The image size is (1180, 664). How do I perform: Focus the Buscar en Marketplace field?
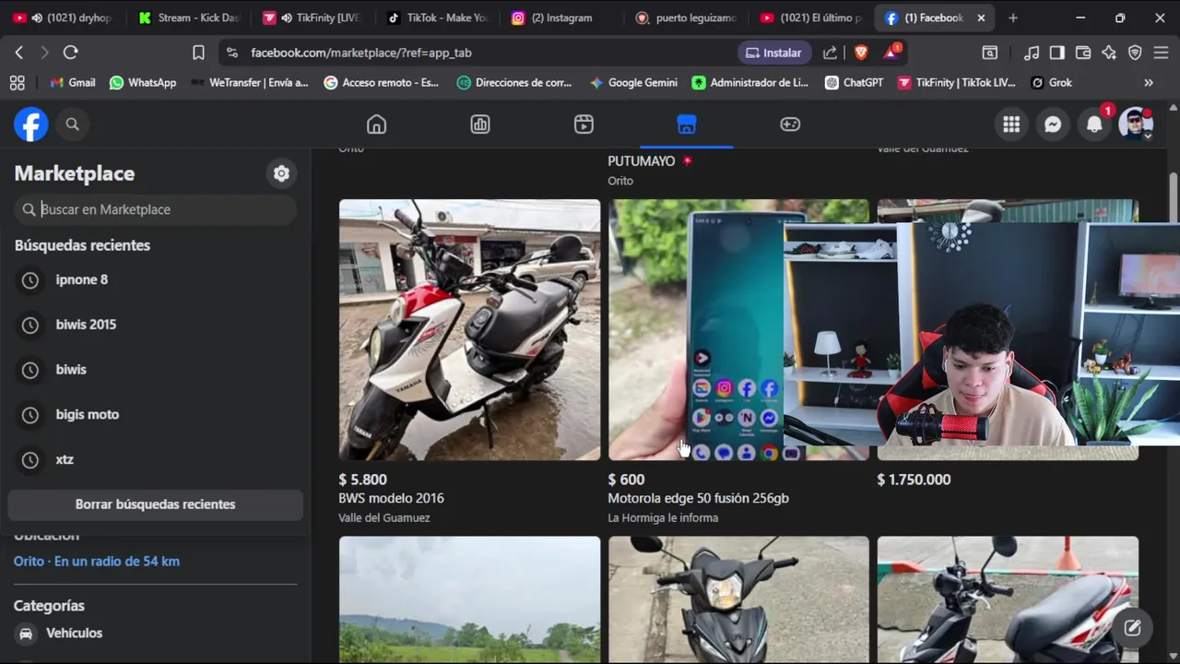point(155,209)
